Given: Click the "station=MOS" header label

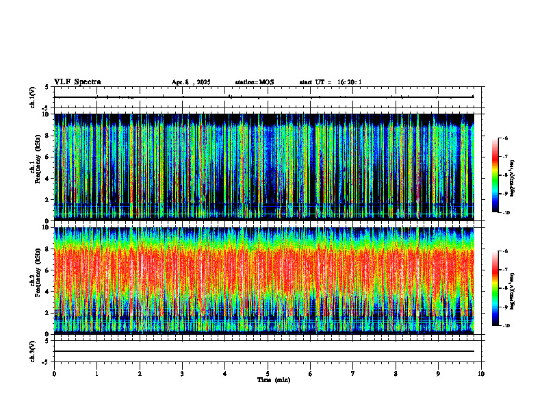Looking at the screenshot, I should click(255, 82).
